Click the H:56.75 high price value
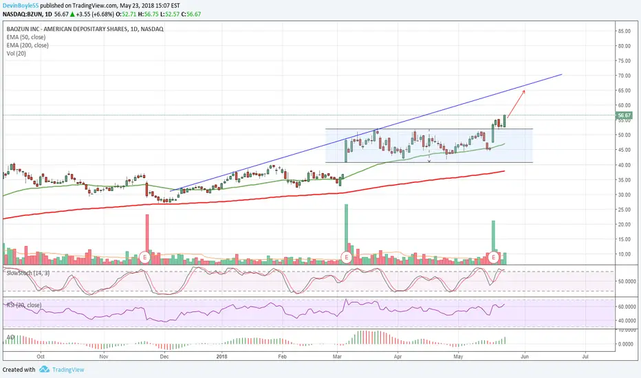 pyautogui.click(x=149, y=14)
